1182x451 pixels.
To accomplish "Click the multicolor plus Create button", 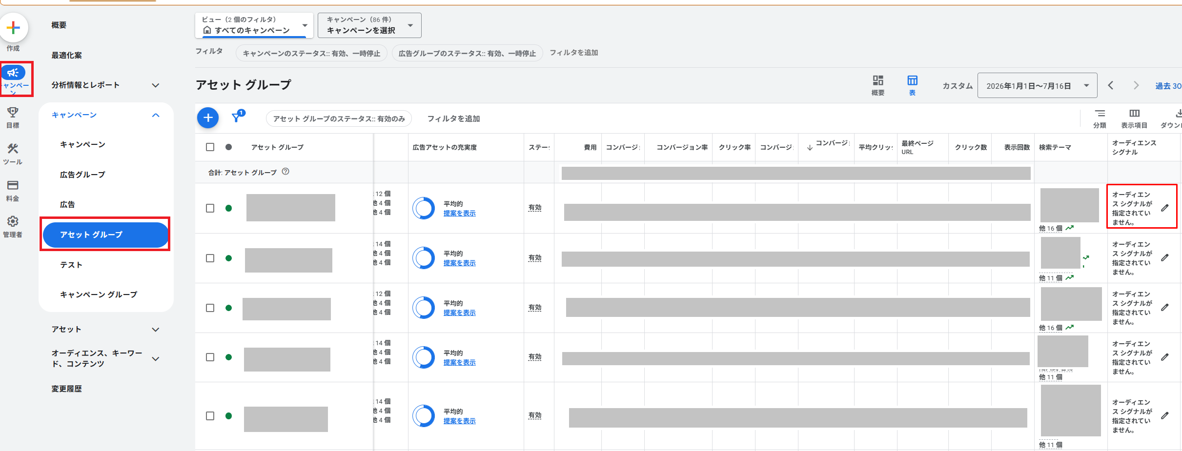I will 13,27.
